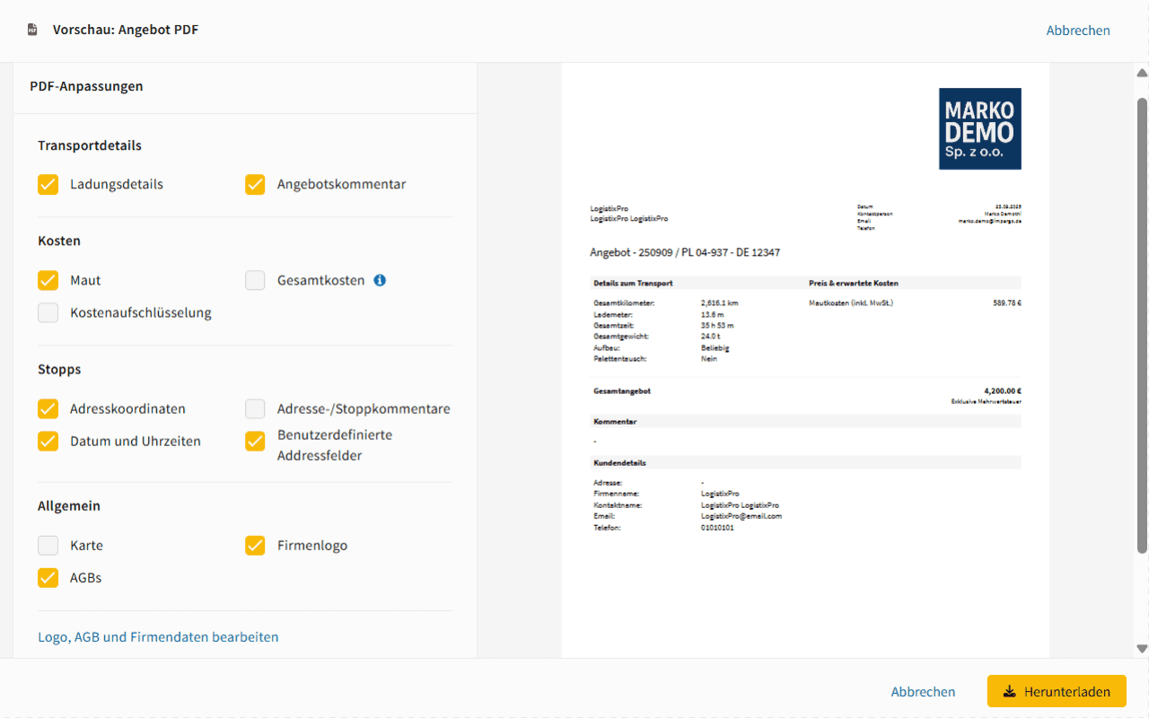Disable the Ladungsdetails checkbox
This screenshot has height=718, width=1149.
point(48,184)
